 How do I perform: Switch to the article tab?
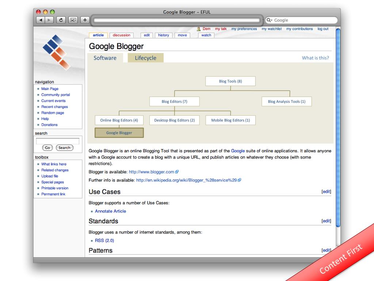(98, 35)
